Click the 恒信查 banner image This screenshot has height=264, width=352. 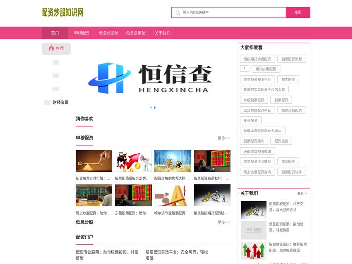coord(153,77)
